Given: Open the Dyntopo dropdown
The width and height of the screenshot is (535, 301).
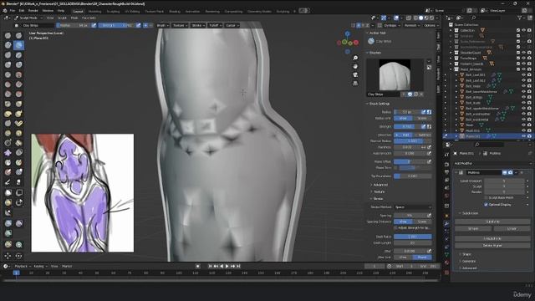Looking at the screenshot, I should point(391,25).
